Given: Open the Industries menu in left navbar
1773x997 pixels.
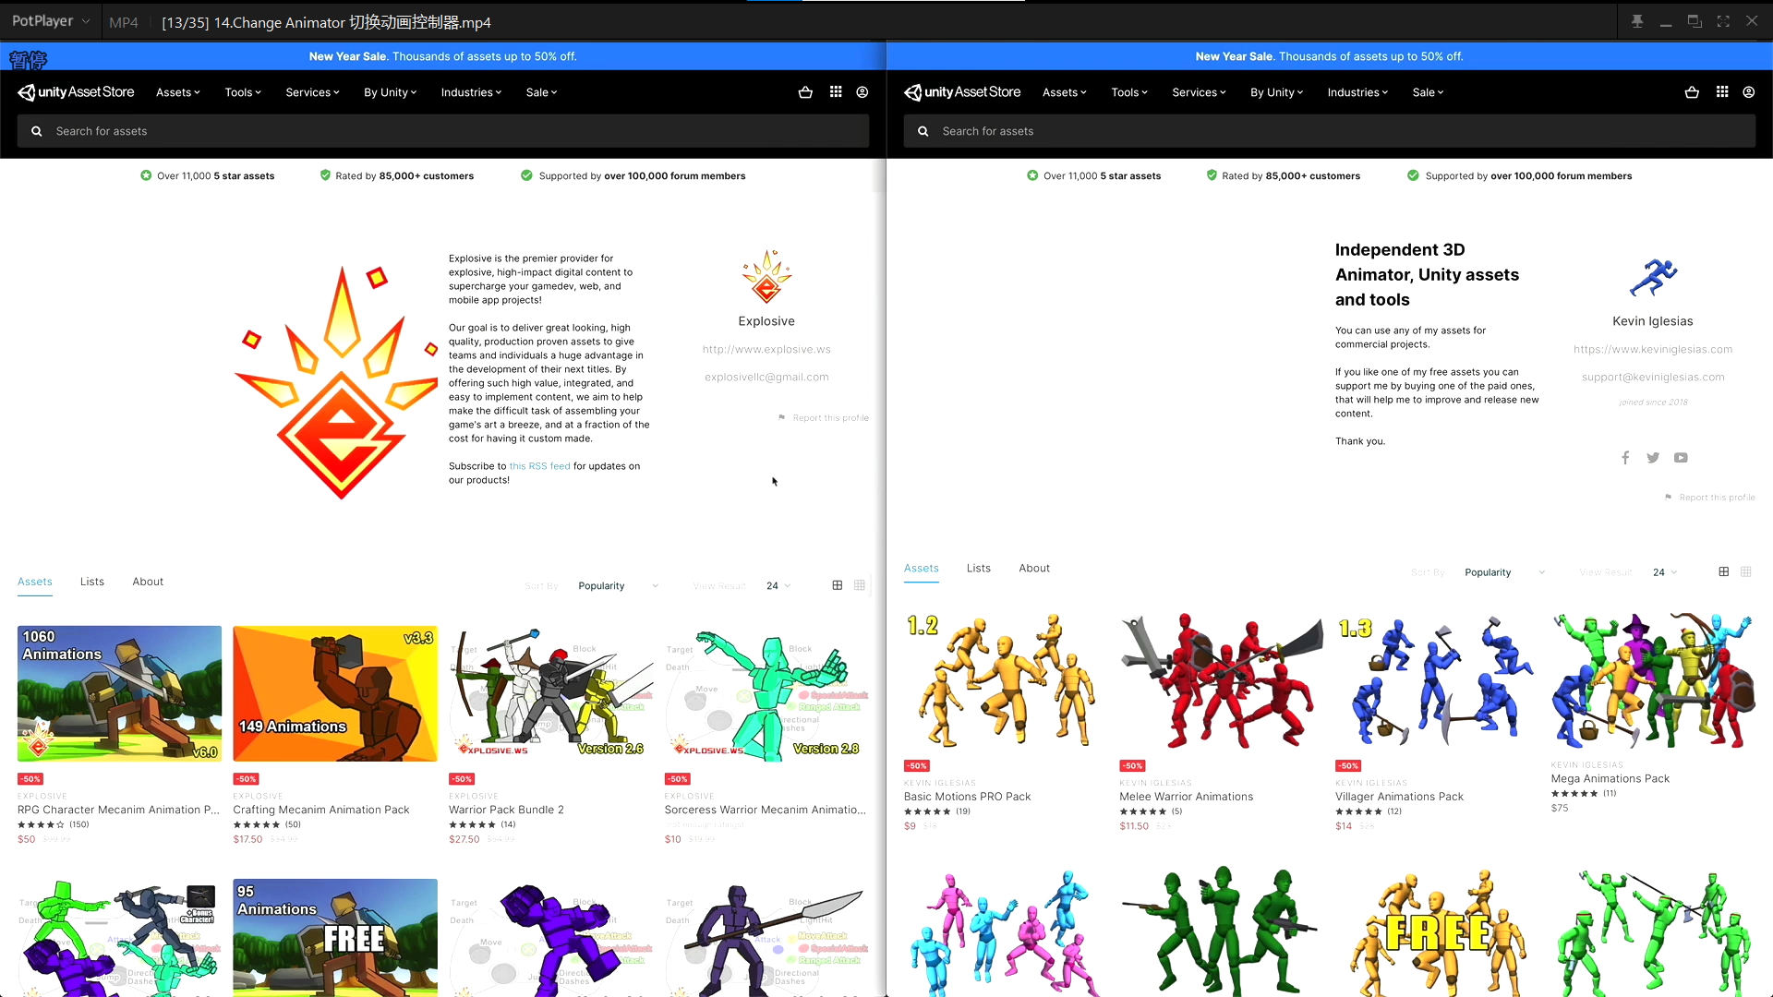Looking at the screenshot, I should (471, 92).
